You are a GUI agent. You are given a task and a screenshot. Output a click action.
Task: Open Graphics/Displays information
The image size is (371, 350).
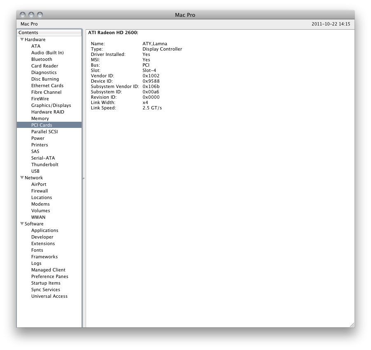click(51, 105)
